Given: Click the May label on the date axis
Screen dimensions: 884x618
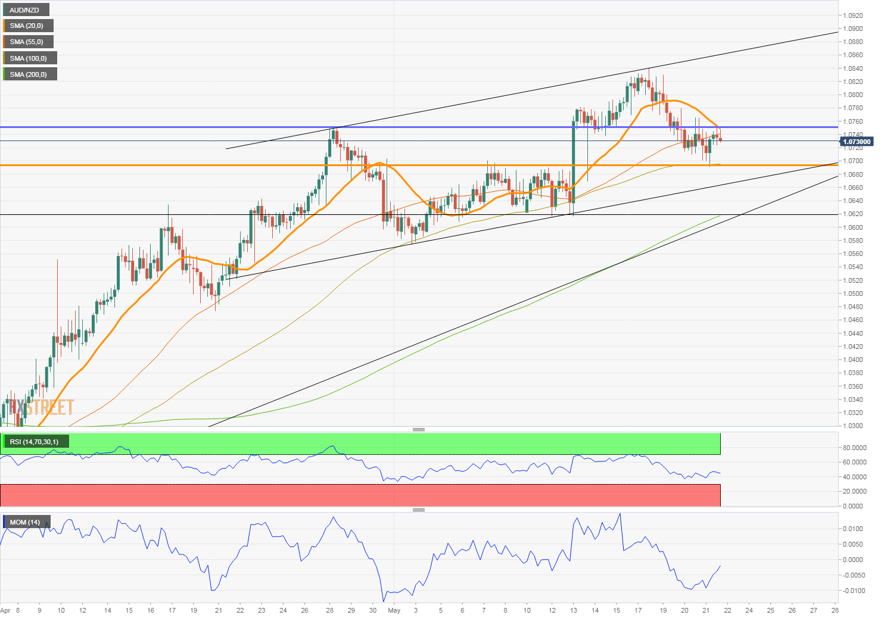Looking at the screenshot, I should [394, 610].
